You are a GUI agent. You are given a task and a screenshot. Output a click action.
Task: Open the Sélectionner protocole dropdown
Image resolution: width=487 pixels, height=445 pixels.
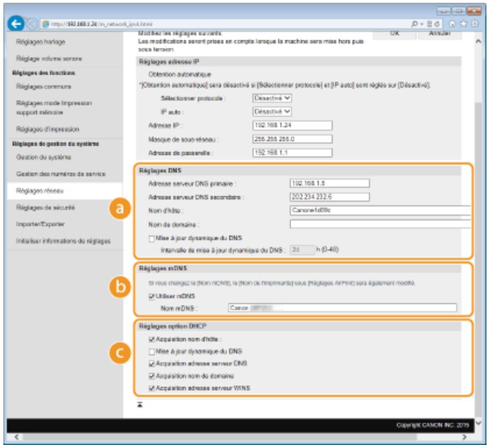[x=272, y=98]
